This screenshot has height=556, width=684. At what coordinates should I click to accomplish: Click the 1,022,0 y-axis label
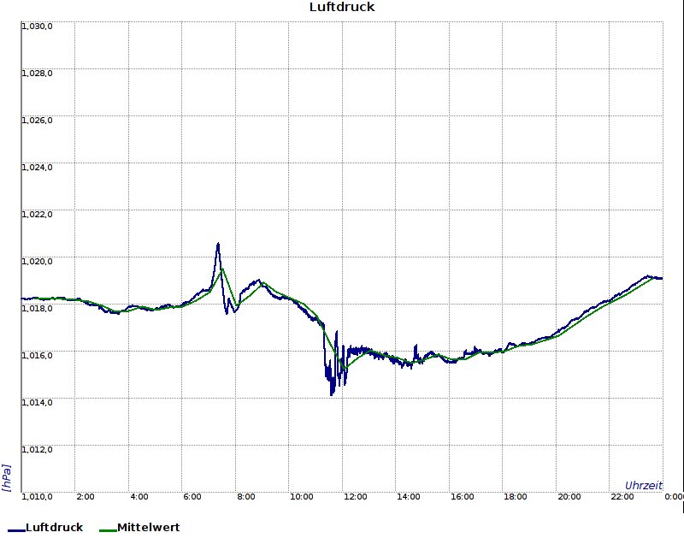pos(37,215)
